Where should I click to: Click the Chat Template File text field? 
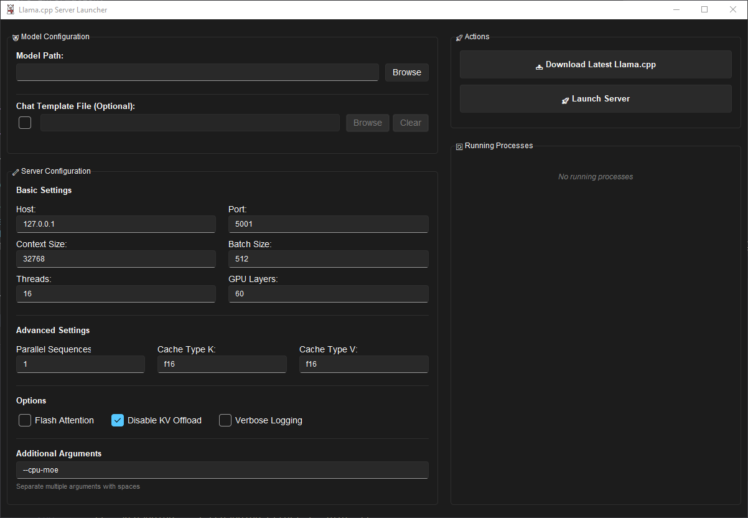pyautogui.click(x=190, y=123)
